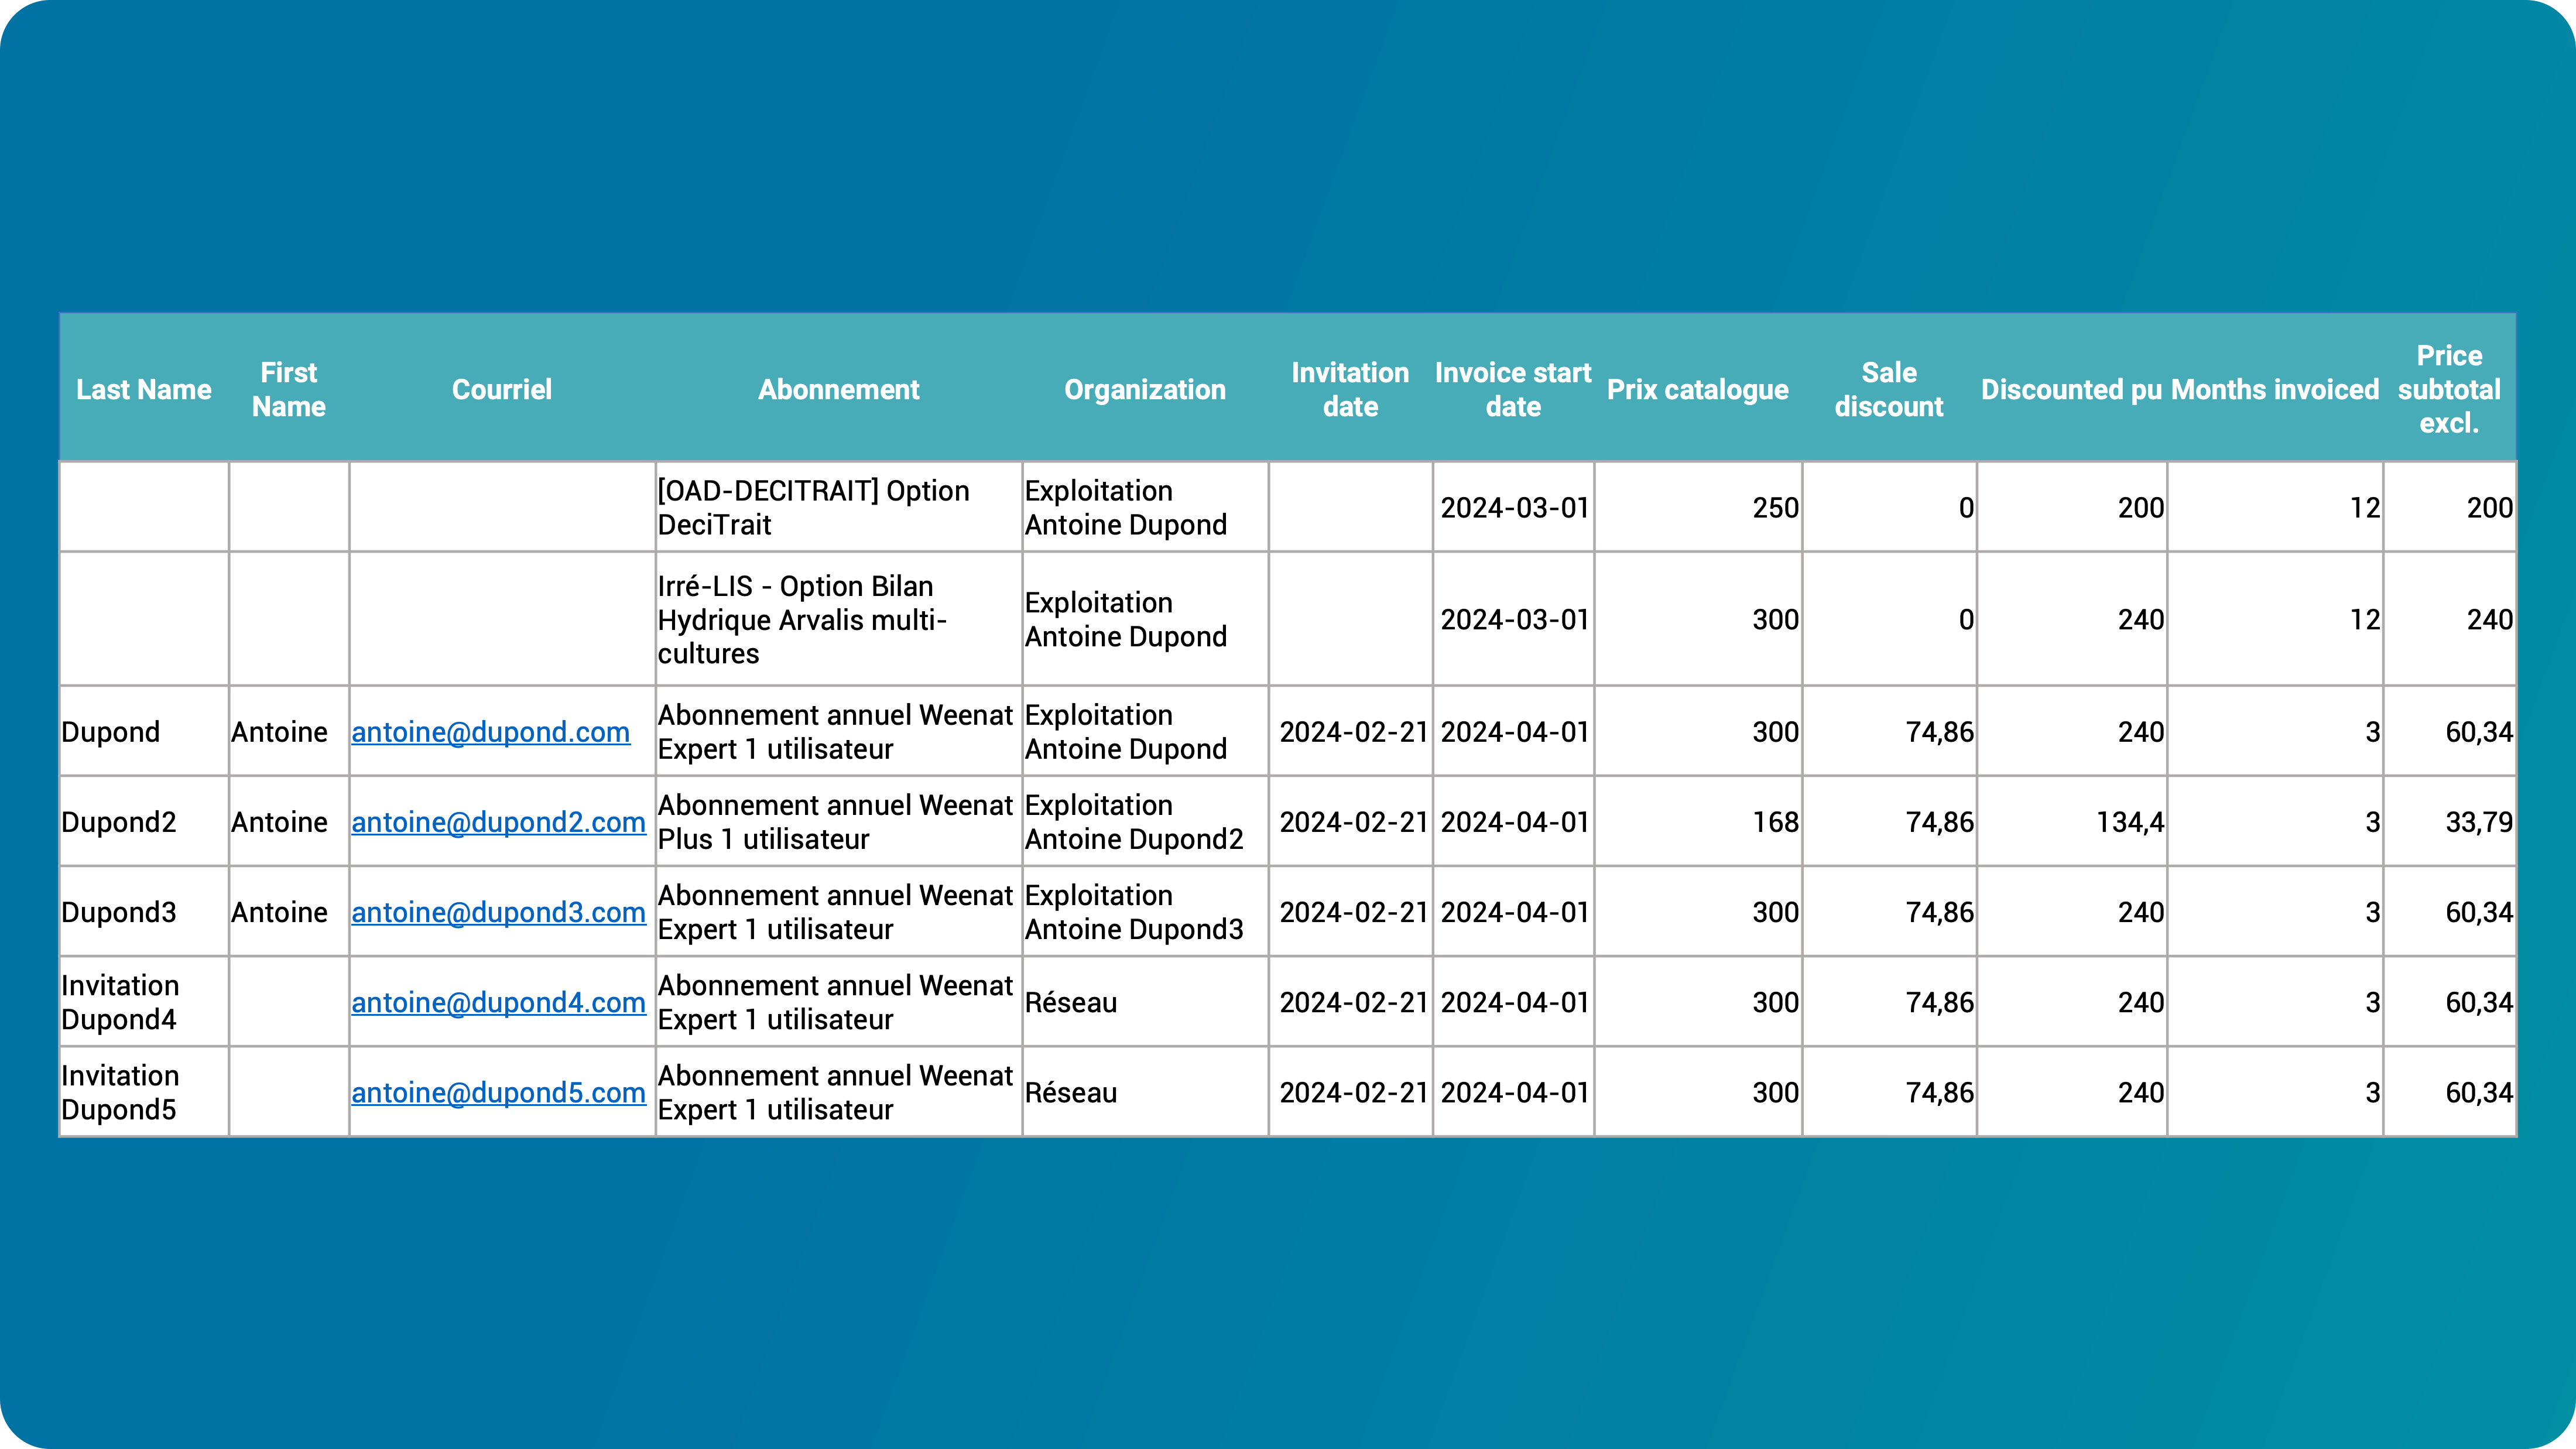
Task: Open the antoine@dupond4.com email link
Action: click(498, 1002)
